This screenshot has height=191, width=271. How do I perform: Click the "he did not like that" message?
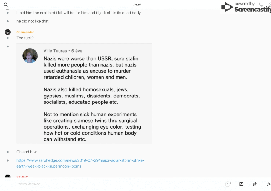pyautogui.click(x=32, y=21)
